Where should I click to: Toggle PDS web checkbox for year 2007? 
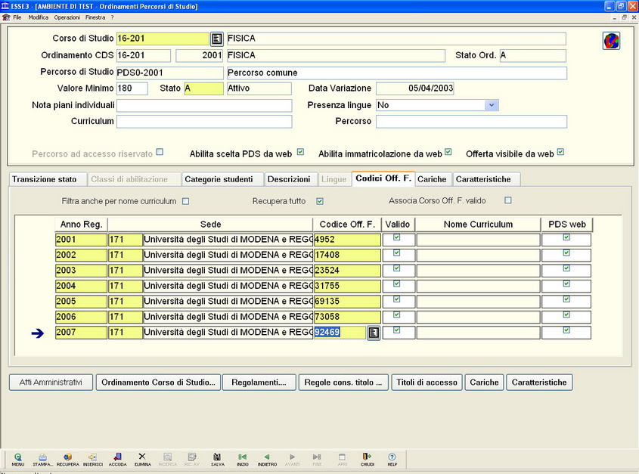pyautogui.click(x=566, y=330)
